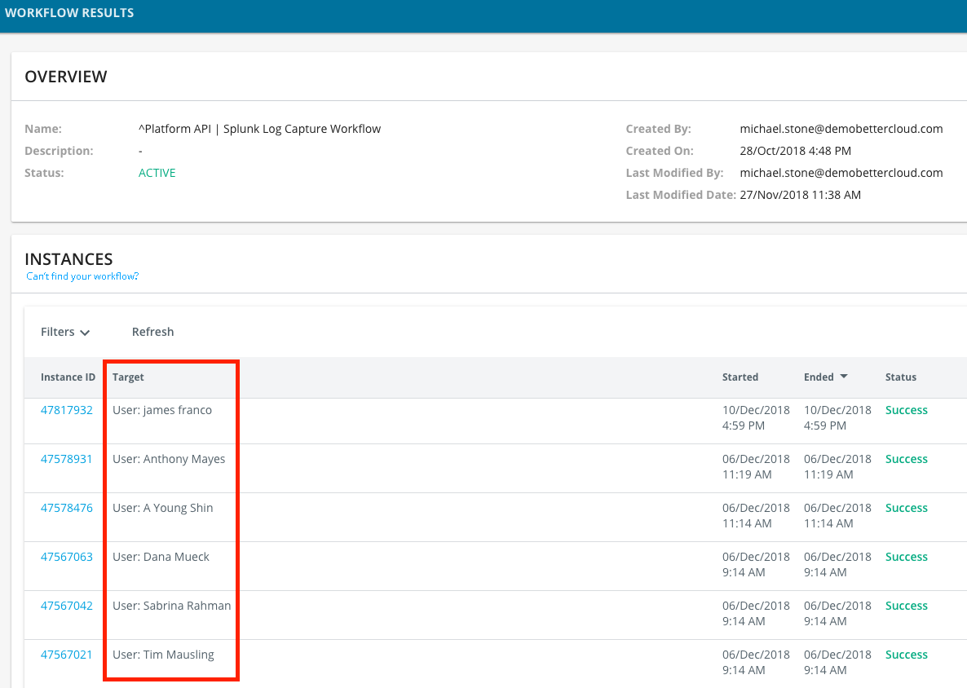This screenshot has width=967, height=688.
Task: Sort by the Target column header
Action: (128, 377)
